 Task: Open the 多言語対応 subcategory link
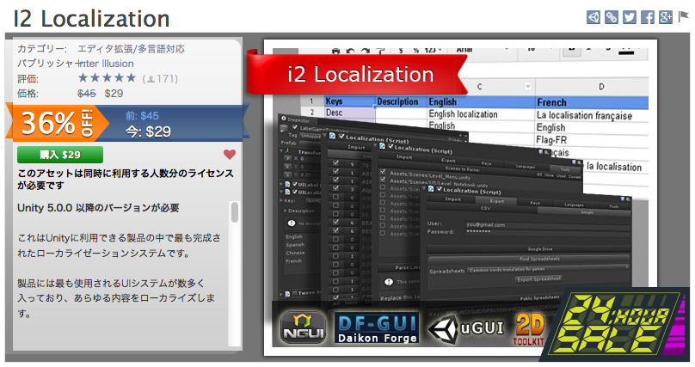[162, 49]
